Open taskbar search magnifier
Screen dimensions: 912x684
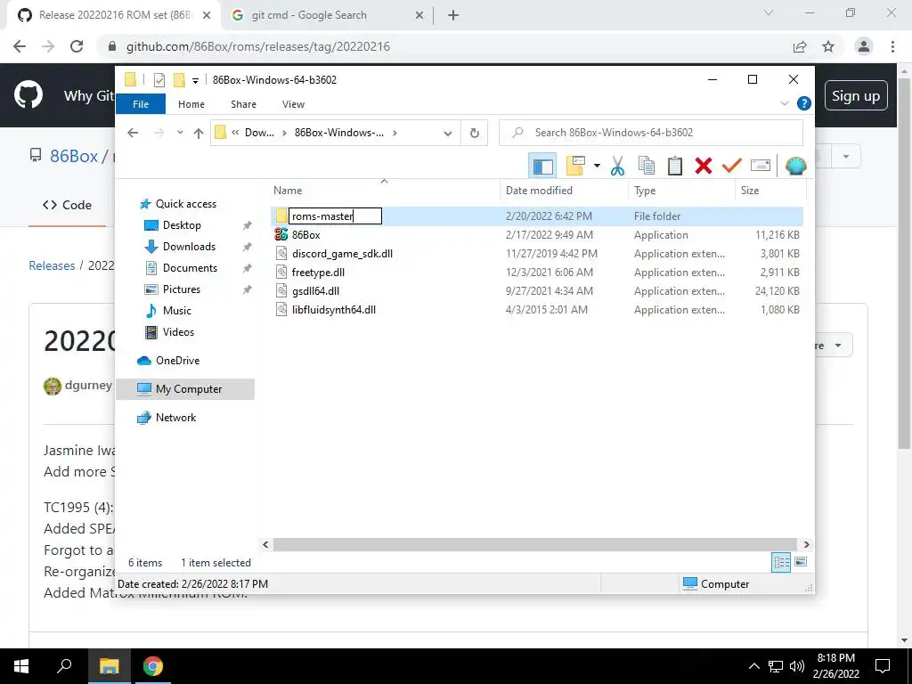(64, 666)
